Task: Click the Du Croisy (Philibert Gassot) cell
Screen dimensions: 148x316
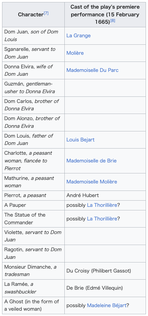Action: (x=105, y=271)
